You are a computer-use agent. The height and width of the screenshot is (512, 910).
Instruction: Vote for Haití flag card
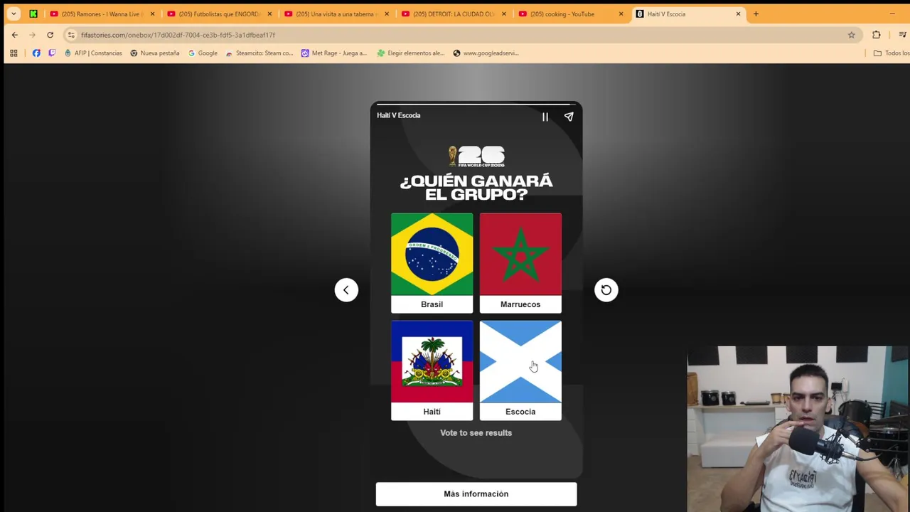(432, 370)
